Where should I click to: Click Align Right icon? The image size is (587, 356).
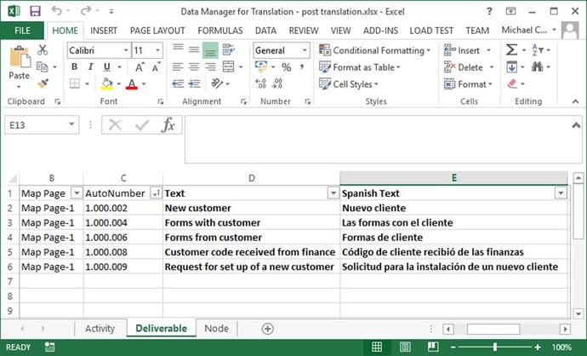[210, 67]
